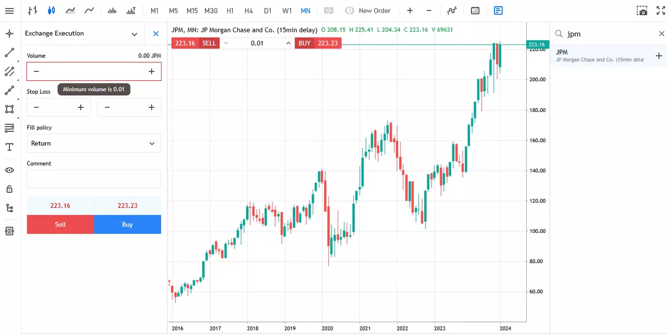Take a chart screenshot
This screenshot has width=667, height=335.
[642, 10]
